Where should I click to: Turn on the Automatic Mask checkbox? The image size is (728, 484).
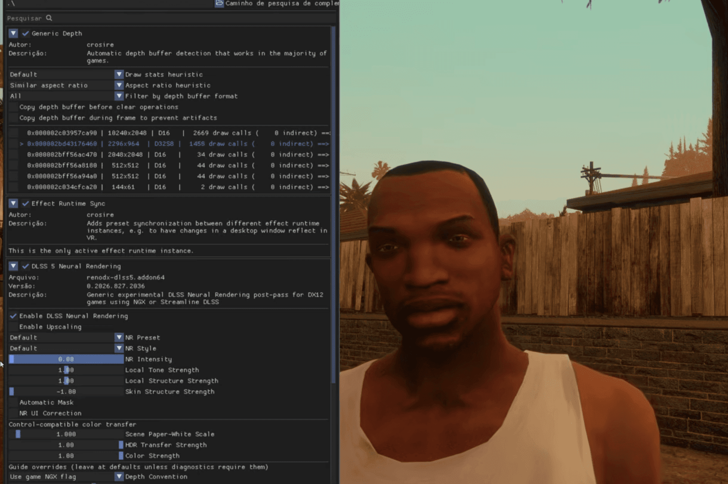pyautogui.click(x=13, y=402)
